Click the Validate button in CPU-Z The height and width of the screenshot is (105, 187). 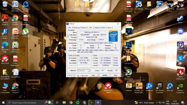click(105, 75)
